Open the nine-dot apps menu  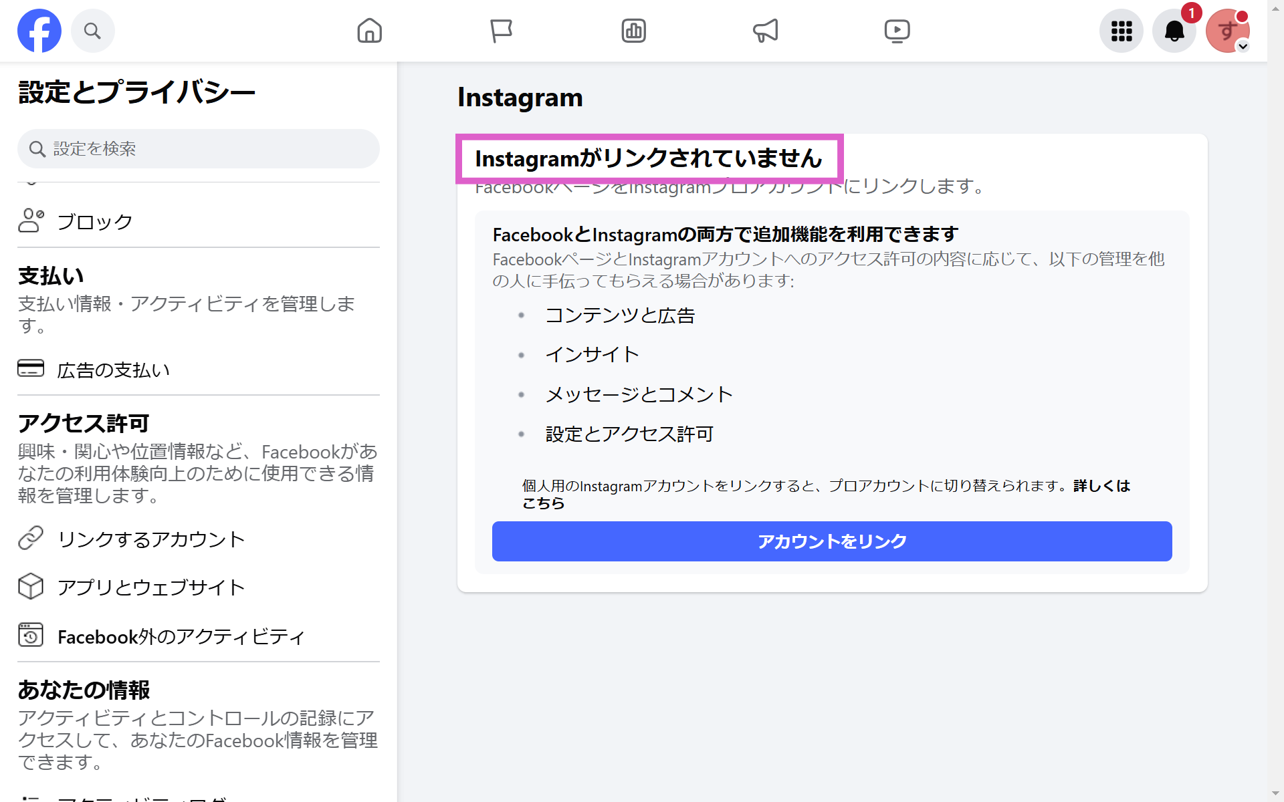tap(1121, 31)
